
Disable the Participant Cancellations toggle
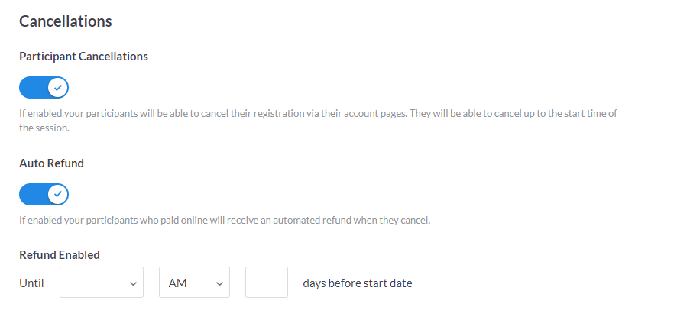tap(44, 88)
